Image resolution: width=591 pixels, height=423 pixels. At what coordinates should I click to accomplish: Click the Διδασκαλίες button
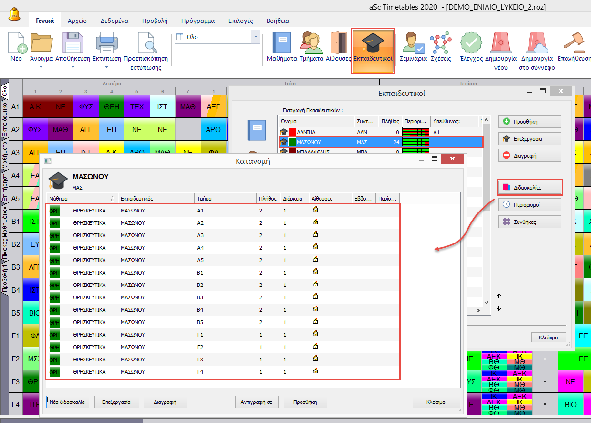pos(529,188)
